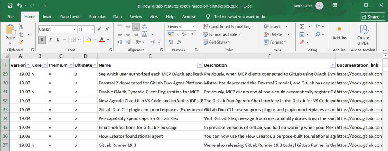Click Create a PDF in Adobe Acrobat
388x151 pixels.
tap(363, 35)
